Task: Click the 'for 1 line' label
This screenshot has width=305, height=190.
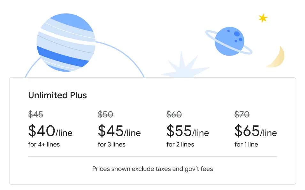Action: (246, 144)
